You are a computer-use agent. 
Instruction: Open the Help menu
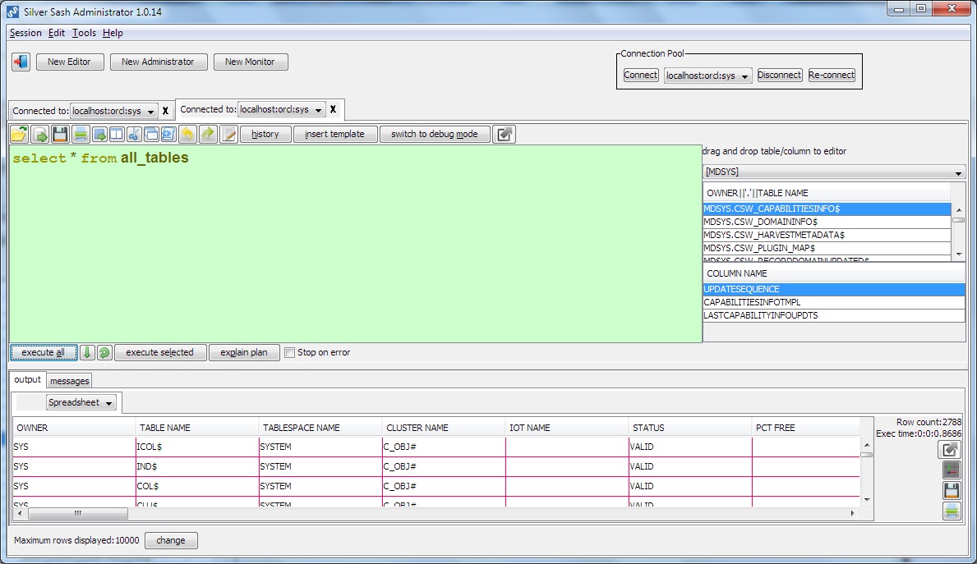click(x=113, y=33)
